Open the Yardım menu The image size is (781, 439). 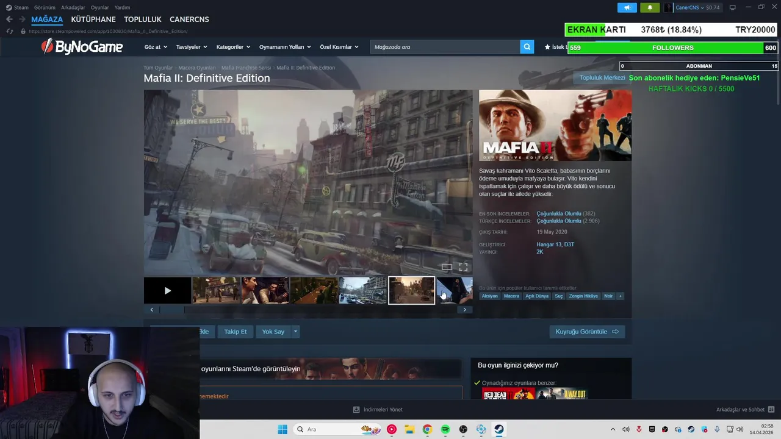pos(122,7)
